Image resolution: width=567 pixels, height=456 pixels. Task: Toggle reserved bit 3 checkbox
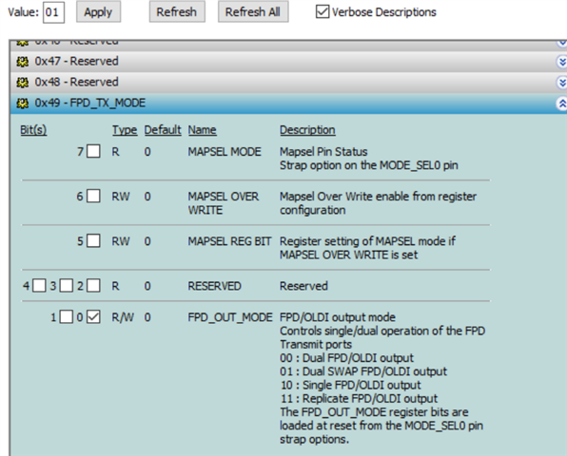(67, 286)
